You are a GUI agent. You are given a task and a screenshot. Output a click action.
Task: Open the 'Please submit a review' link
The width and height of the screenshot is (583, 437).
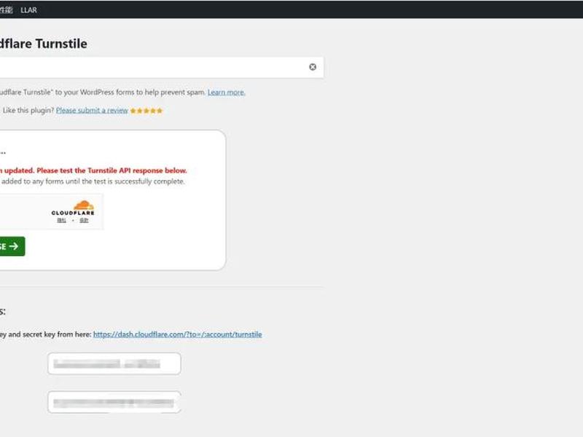92,111
